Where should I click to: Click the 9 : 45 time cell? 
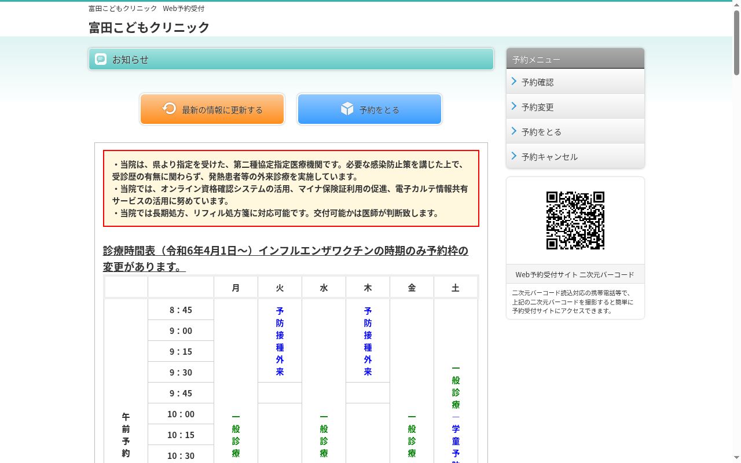(181, 393)
